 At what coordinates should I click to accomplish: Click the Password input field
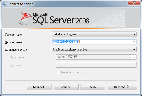(x=96, y=65)
